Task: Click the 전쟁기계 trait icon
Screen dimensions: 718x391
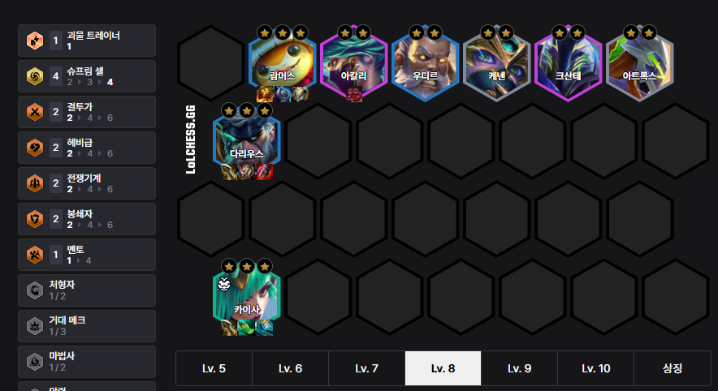Action: tap(35, 183)
